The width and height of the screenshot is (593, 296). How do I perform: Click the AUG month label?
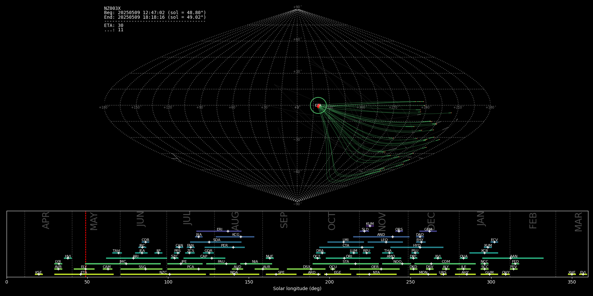coord(235,221)
